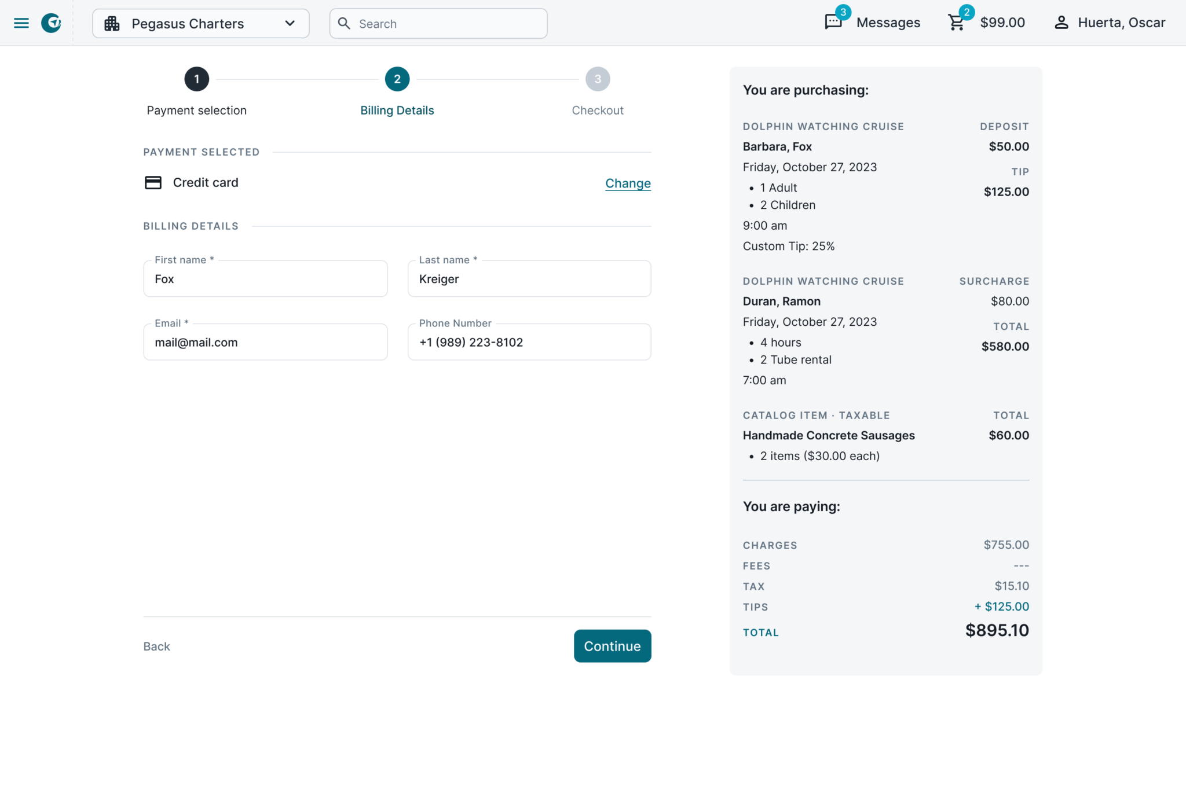Edit the First name field containing Fox
Viewport: 1186px width, 790px height.
pyautogui.click(x=265, y=278)
